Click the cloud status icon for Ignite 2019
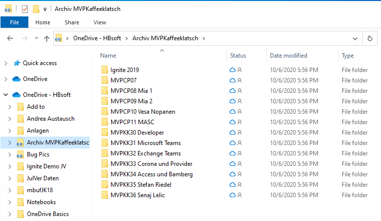 pos(232,70)
